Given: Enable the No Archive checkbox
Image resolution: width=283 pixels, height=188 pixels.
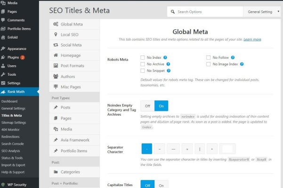Looking at the screenshot, I should click(x=143, y=64).
